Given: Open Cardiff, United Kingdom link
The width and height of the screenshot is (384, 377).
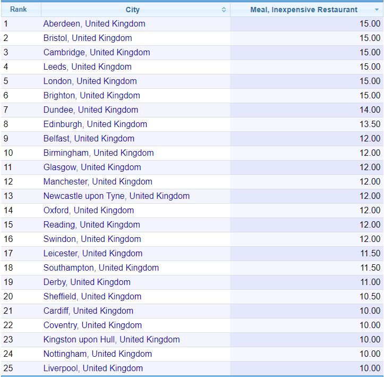Looking at the screenshot, I should coord(88,311).
